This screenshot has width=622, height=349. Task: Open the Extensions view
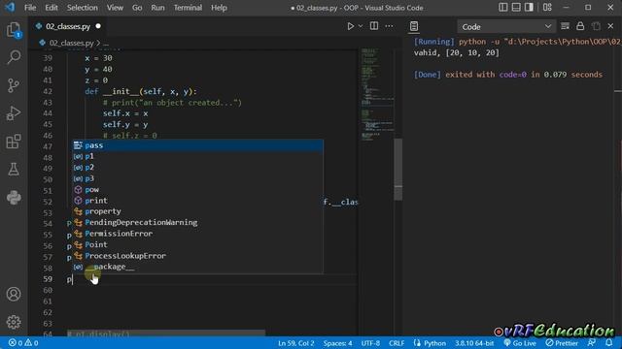click(x=14, y=142)
